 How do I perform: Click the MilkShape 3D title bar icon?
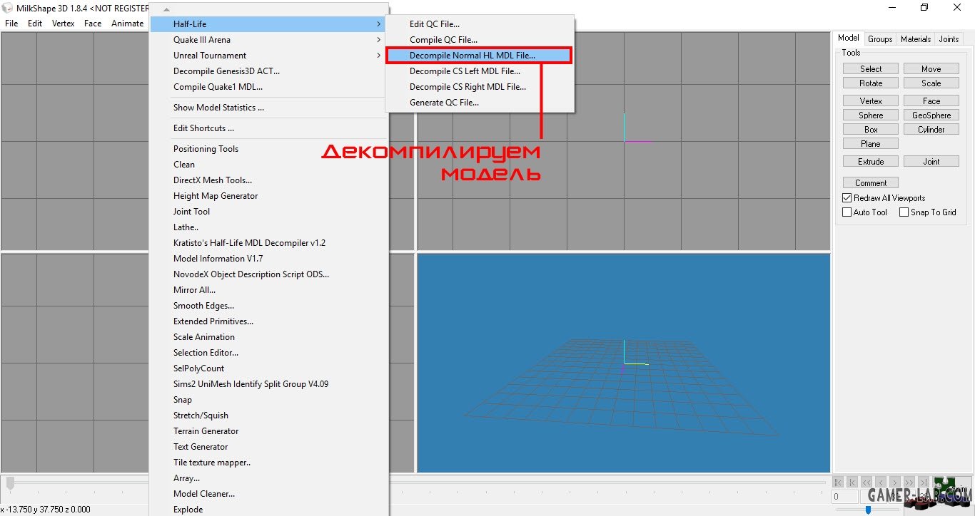coord(8,7)
